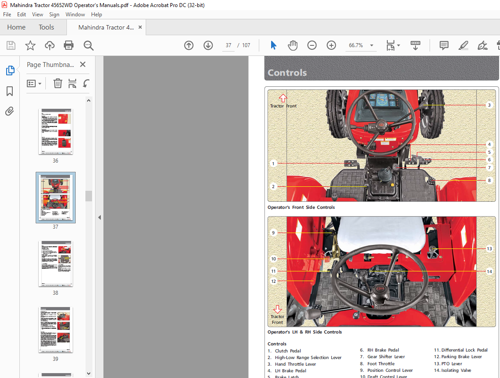The height and width of the screenshot is (378, 500).
Task: Open the Attachments paperclip panel
Action: click(x=10, y=111)
